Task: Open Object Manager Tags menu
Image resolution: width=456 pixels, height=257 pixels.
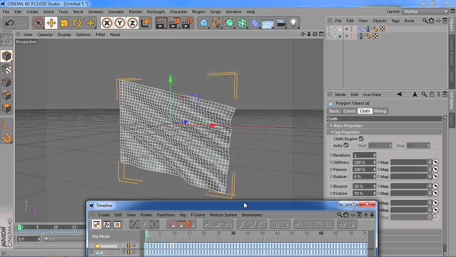Action: [395, 21]
